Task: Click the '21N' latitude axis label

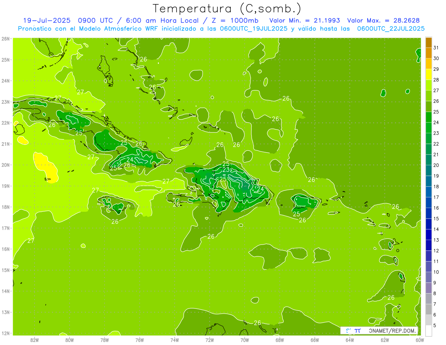Action: point(5,144)
